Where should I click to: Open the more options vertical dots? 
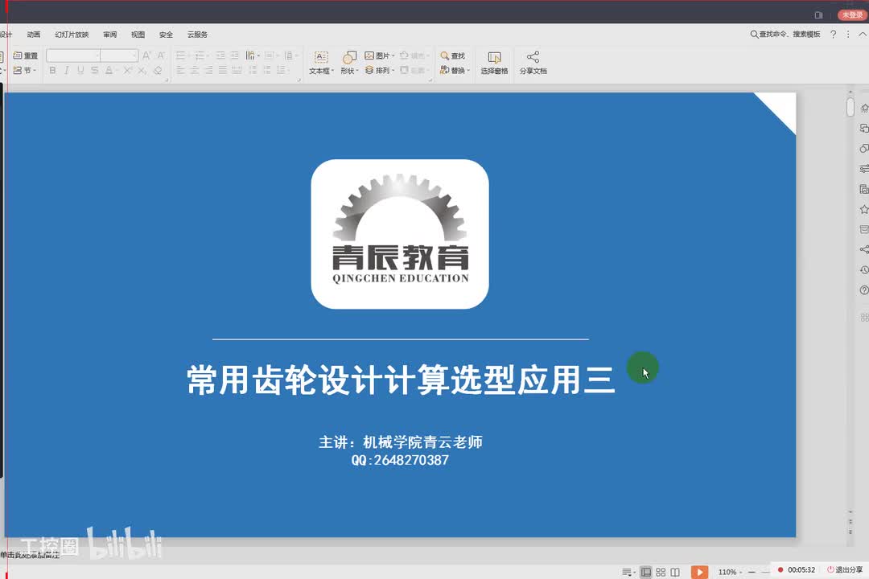(x=848, y=35)
